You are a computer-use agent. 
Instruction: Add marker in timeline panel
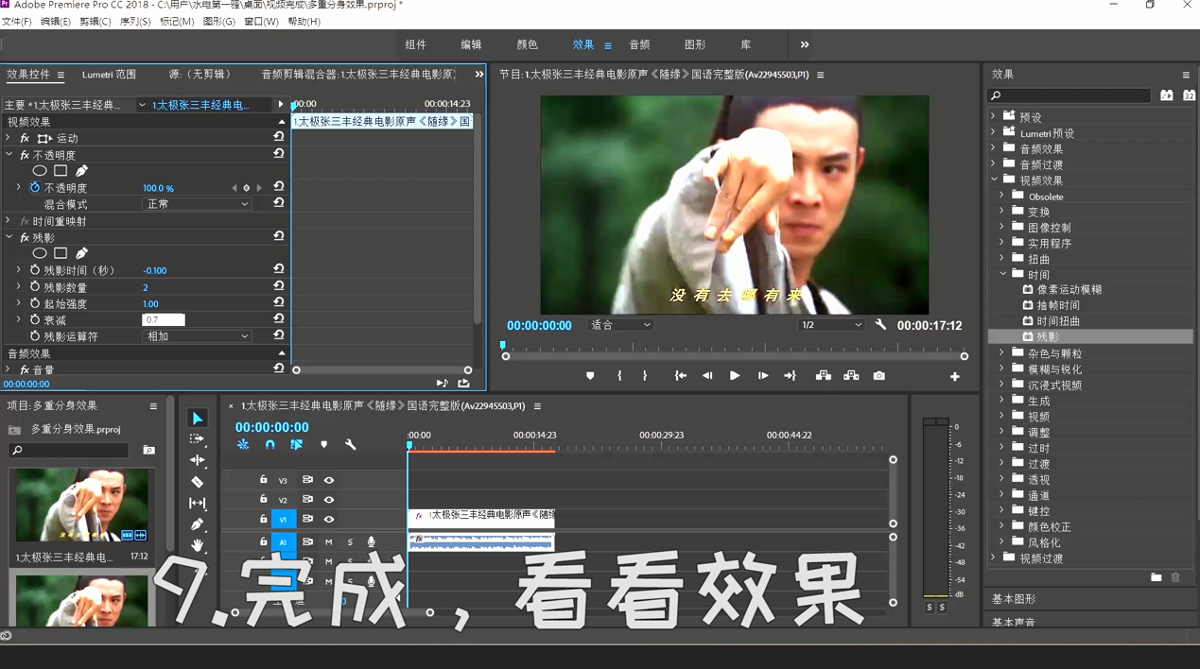pos(324,445)
